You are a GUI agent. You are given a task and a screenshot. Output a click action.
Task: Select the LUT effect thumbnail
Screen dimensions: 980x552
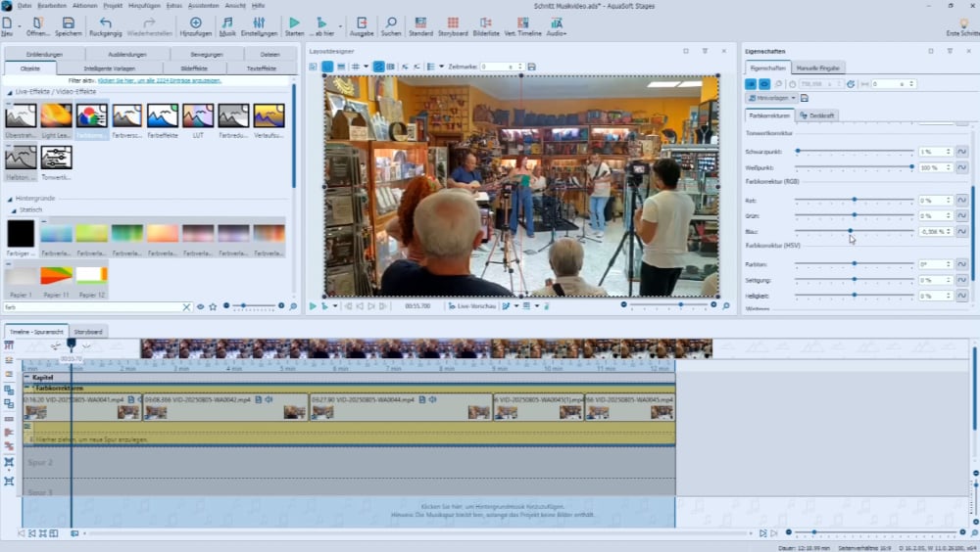[x=198, y=117]
